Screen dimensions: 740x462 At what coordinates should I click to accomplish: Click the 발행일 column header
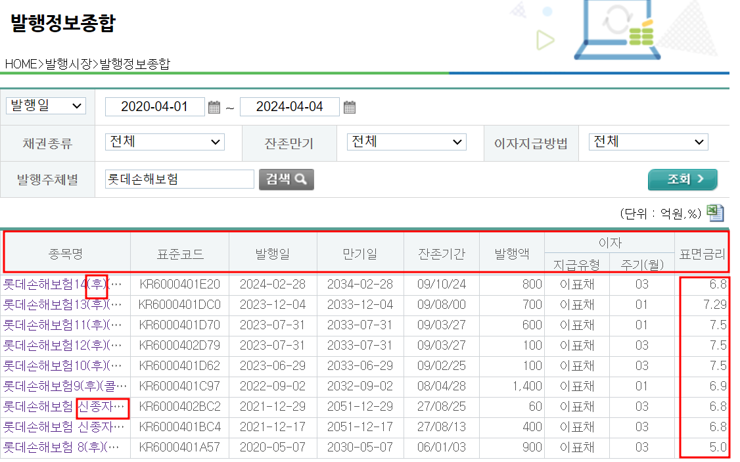tap(273, 254)
